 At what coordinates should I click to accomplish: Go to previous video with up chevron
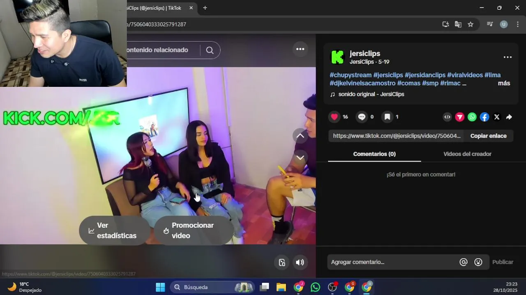tap(300, 136)
